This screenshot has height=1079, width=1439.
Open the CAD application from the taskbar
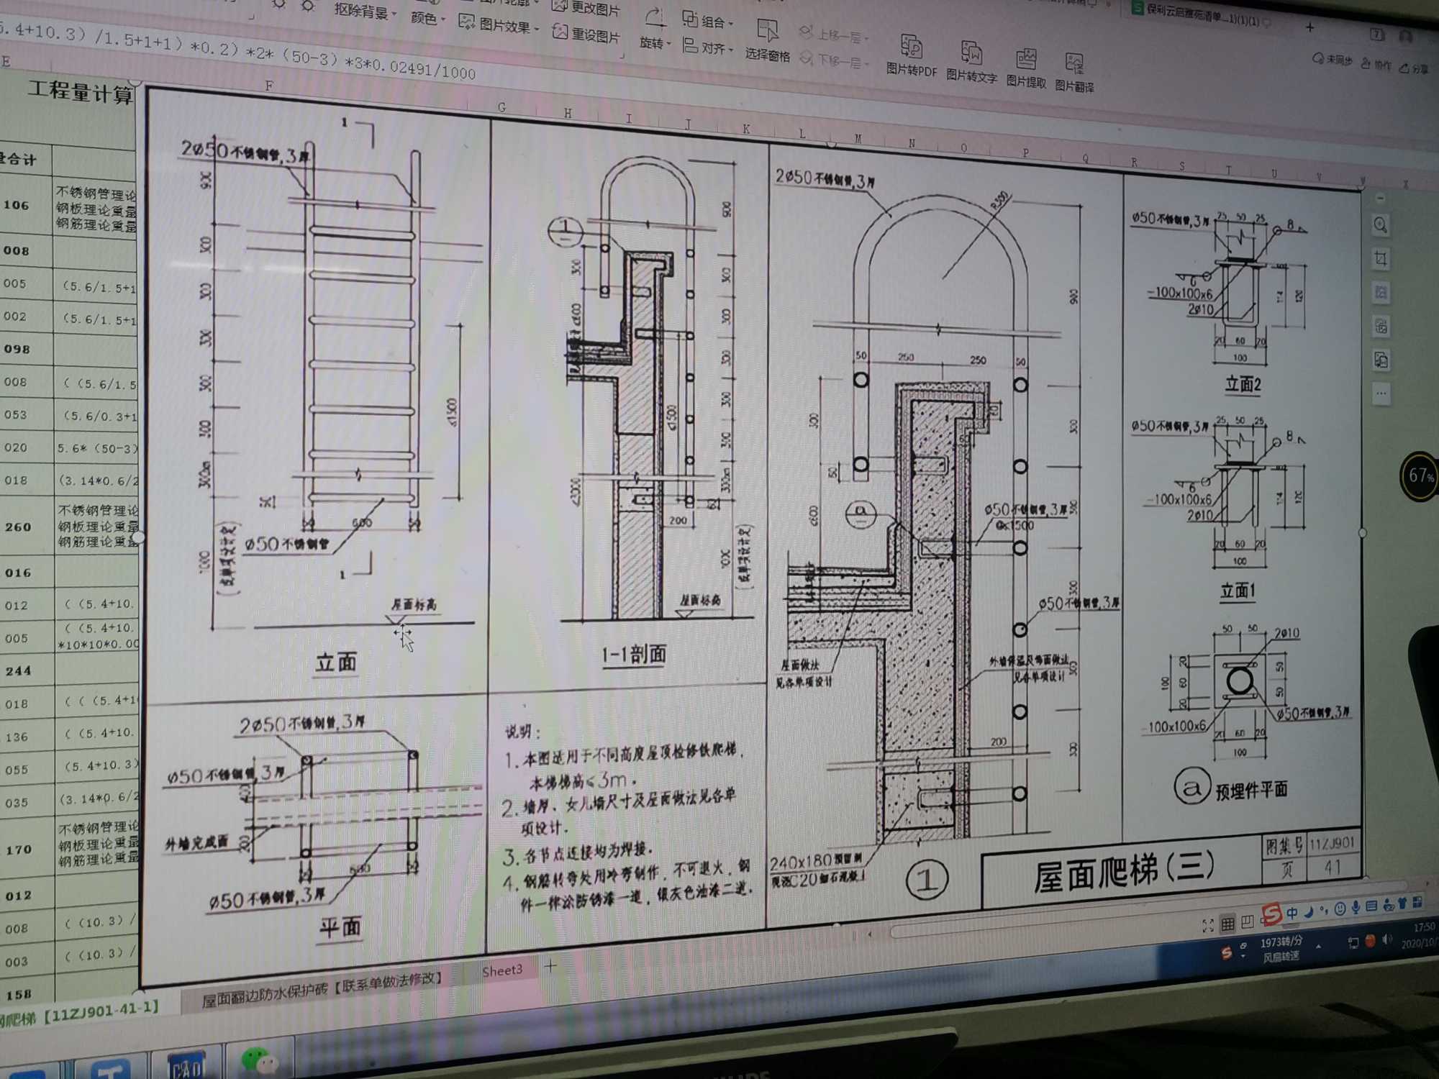(x=187, y=1063)
